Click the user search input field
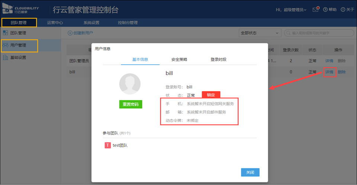This screenshot has height=185, width=357. 322,33
